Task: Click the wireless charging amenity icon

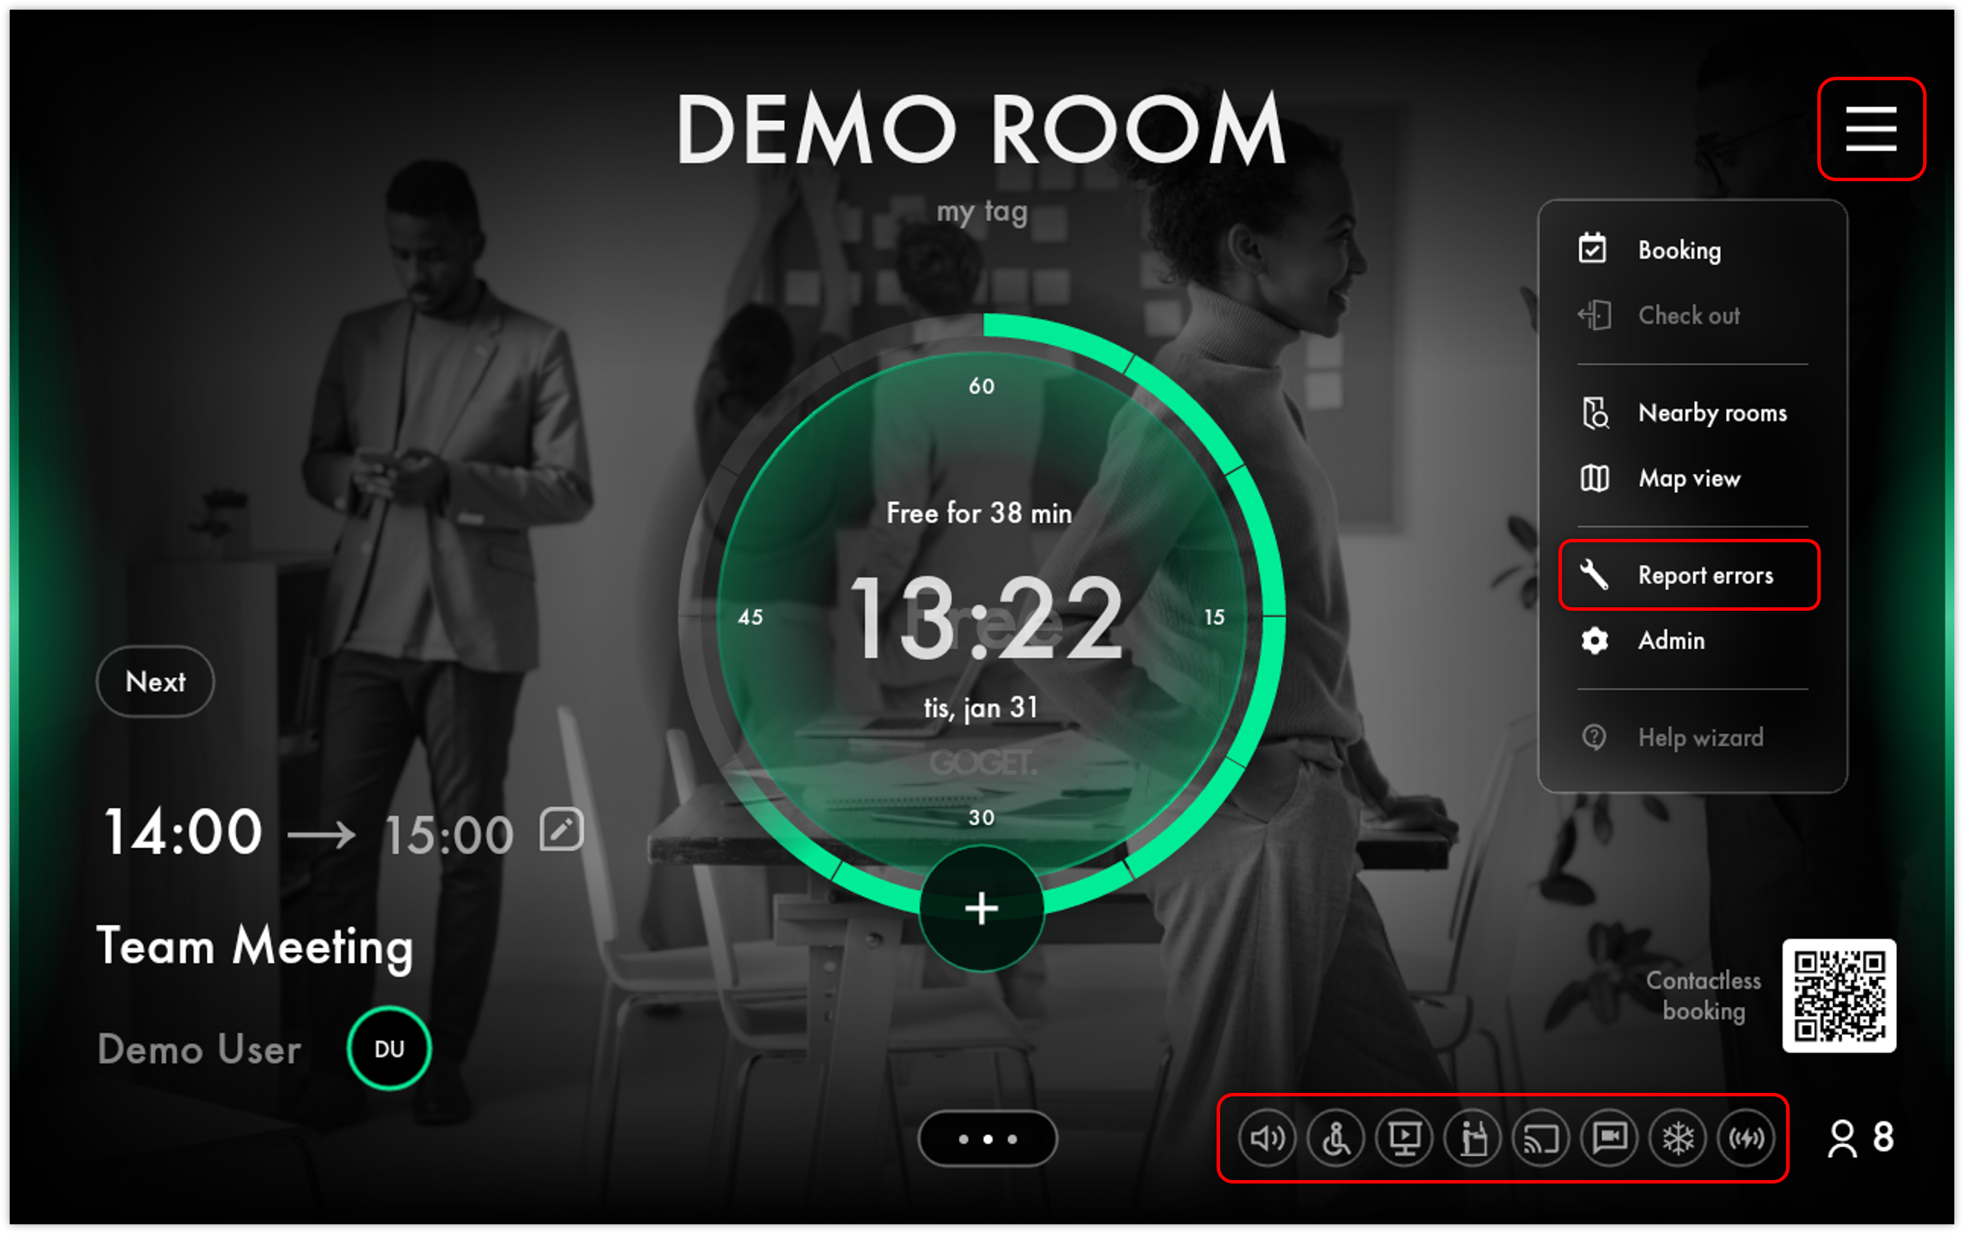Action: (1746, 1138)
